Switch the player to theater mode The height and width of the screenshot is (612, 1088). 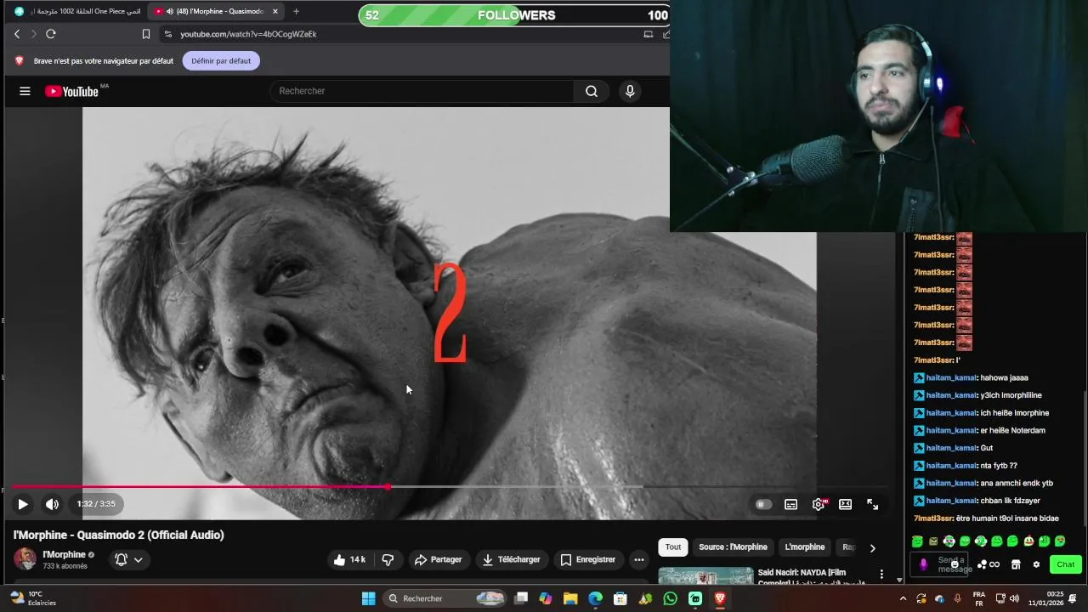tap(845, 504)
